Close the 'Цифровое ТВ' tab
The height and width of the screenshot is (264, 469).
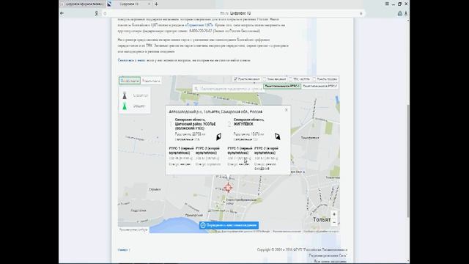click(x=149, y=4)
